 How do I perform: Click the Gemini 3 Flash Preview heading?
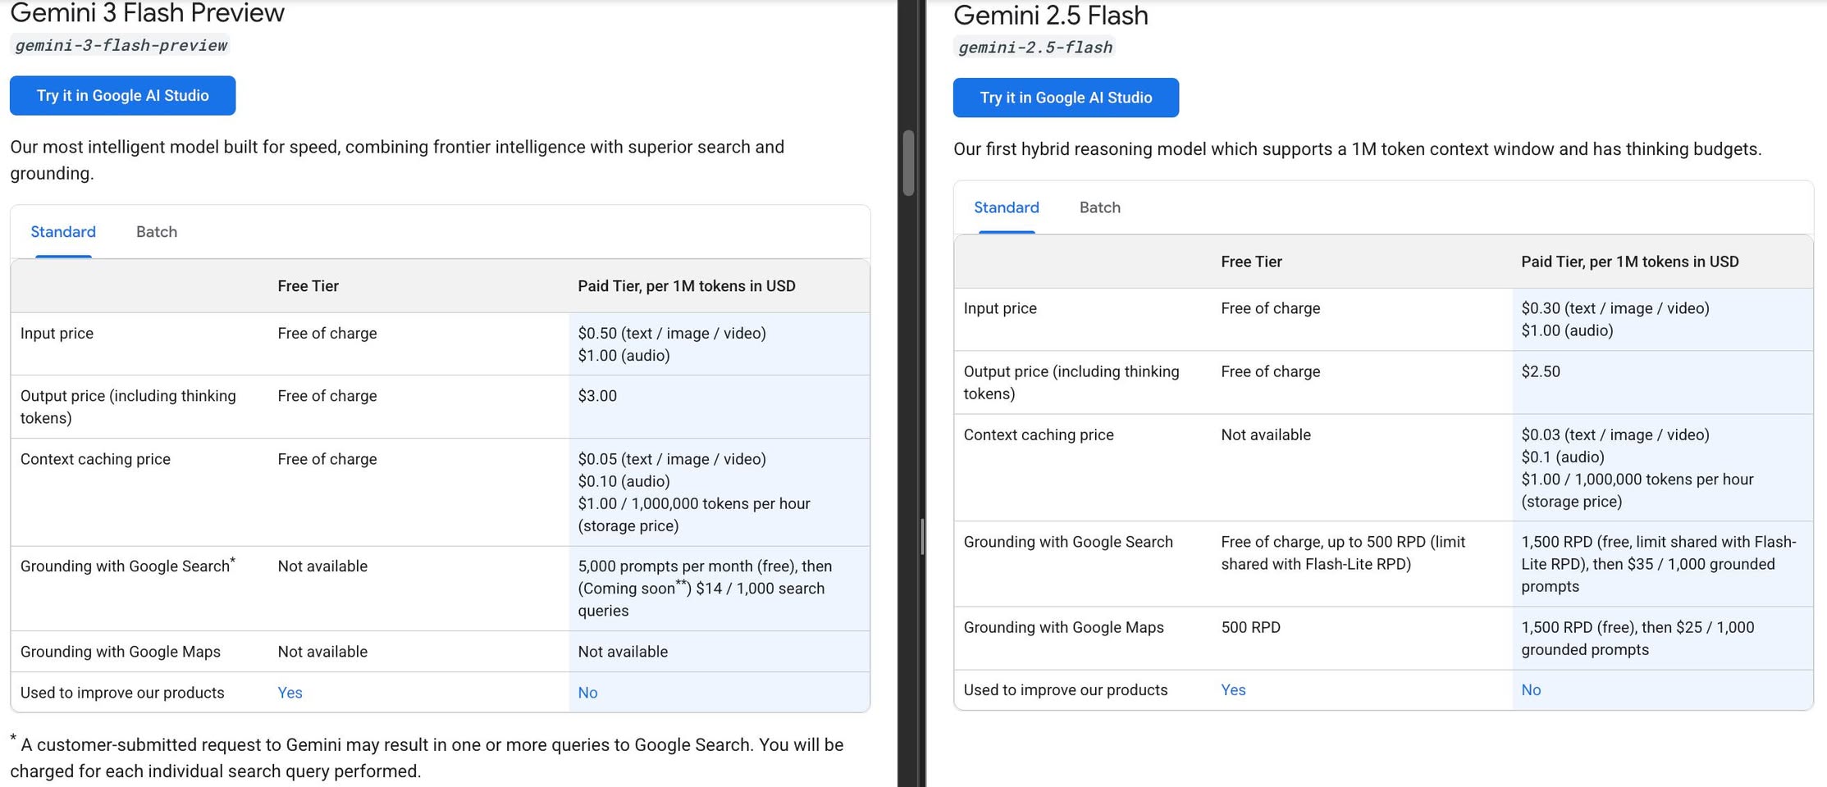tap(147, 13)
